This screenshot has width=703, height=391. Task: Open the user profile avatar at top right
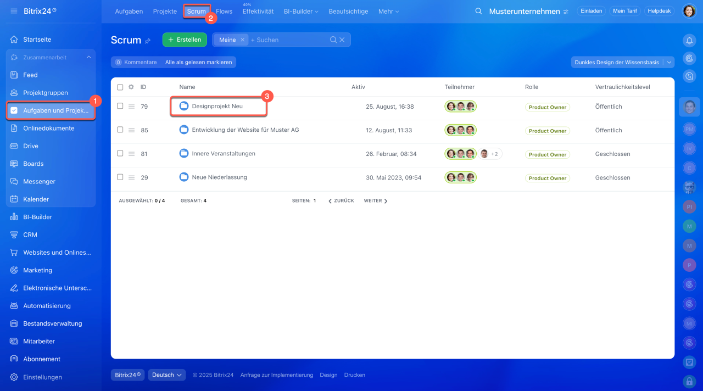tap(689, 11)
